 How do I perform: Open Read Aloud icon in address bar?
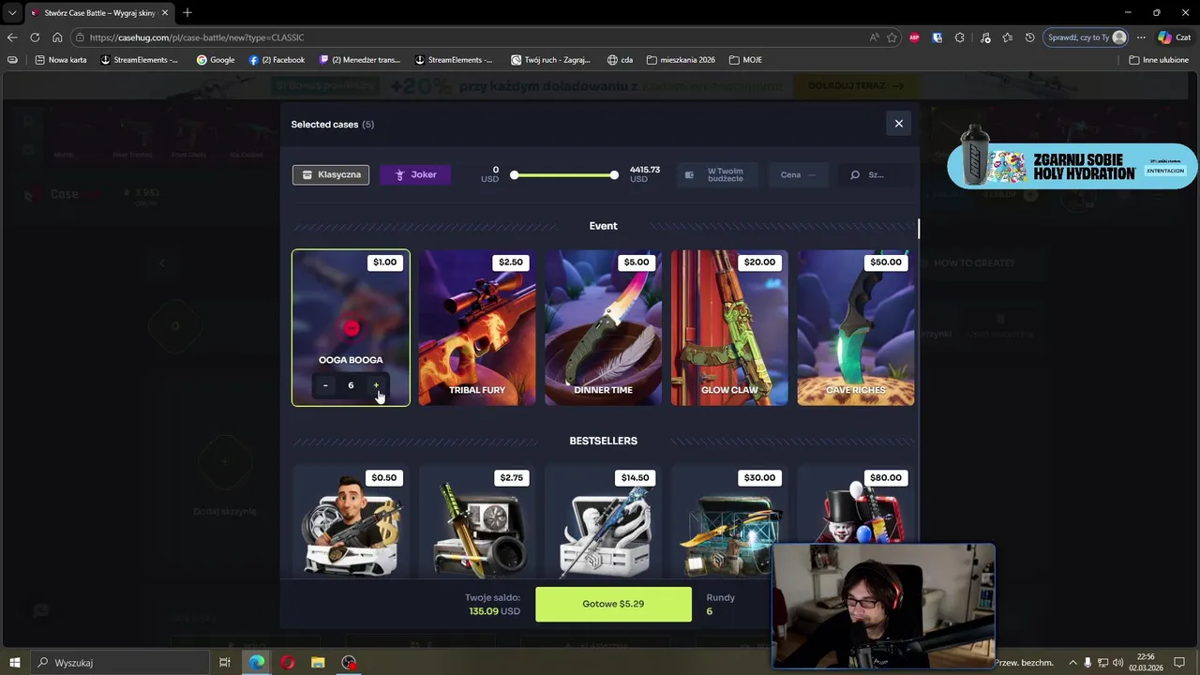click(874, 37)
